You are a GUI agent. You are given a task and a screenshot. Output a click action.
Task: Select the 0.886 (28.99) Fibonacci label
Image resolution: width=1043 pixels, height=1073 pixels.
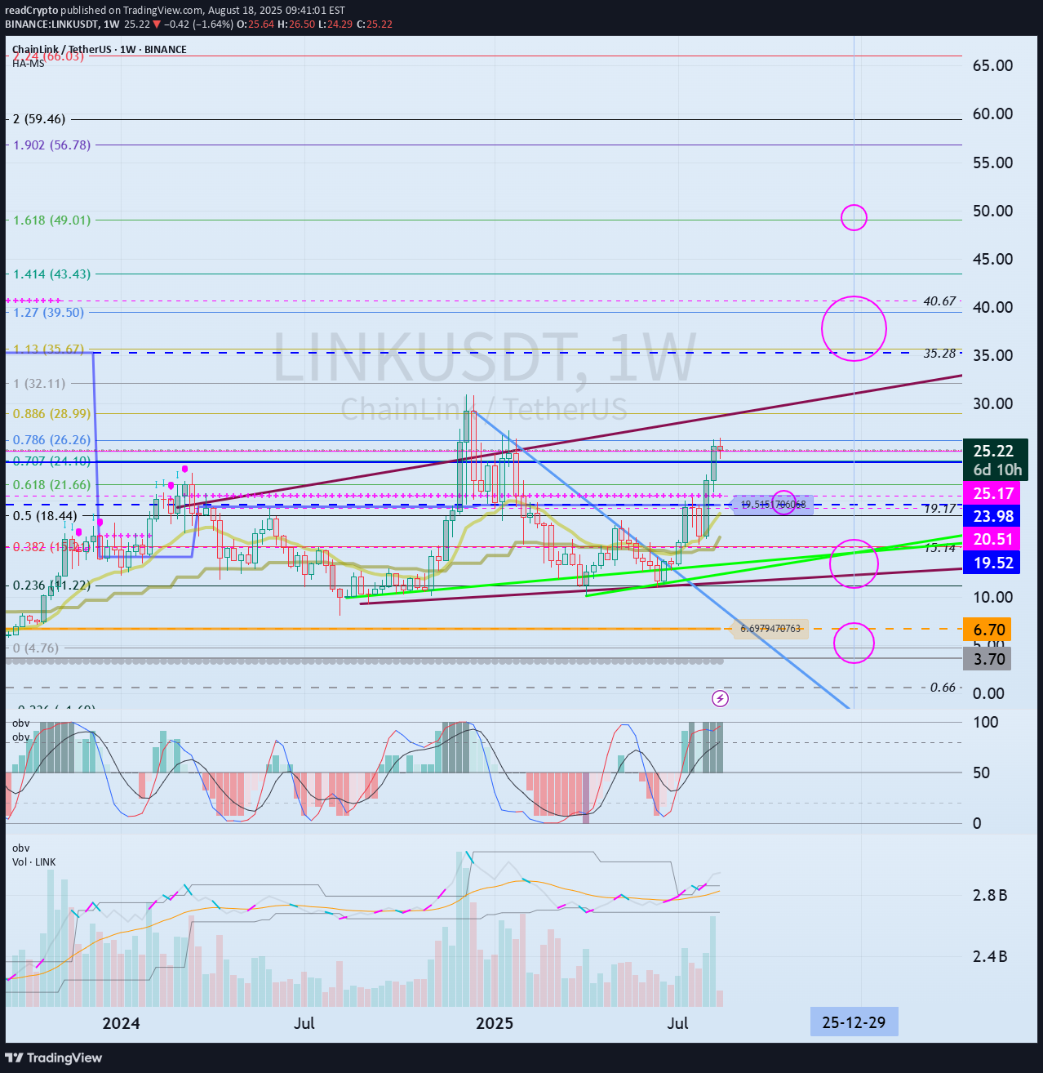click(x=52, y=414)
